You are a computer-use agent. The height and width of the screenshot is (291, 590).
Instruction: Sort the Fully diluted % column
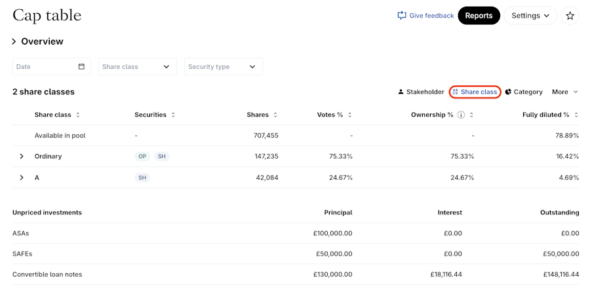tap(576, 115)
